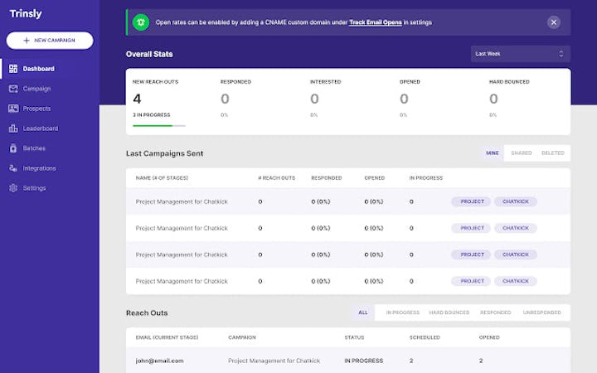Switch to the Deleted campaigns tab
Screen dimensions: 597x373
coord(552,153)
